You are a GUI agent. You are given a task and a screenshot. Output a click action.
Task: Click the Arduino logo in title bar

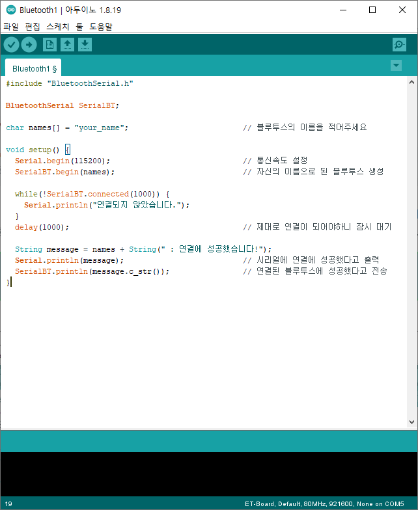tap(10, 10)
